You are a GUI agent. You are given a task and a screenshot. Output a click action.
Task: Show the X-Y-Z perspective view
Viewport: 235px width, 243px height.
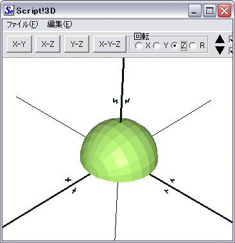point(110,44)
